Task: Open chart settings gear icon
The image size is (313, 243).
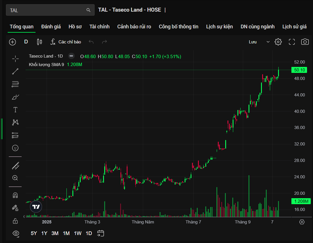Action: pos(278,42)
